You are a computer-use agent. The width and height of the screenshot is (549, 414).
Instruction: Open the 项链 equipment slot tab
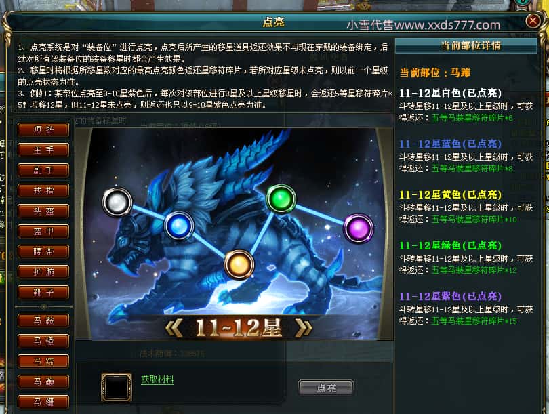[43, 130]
